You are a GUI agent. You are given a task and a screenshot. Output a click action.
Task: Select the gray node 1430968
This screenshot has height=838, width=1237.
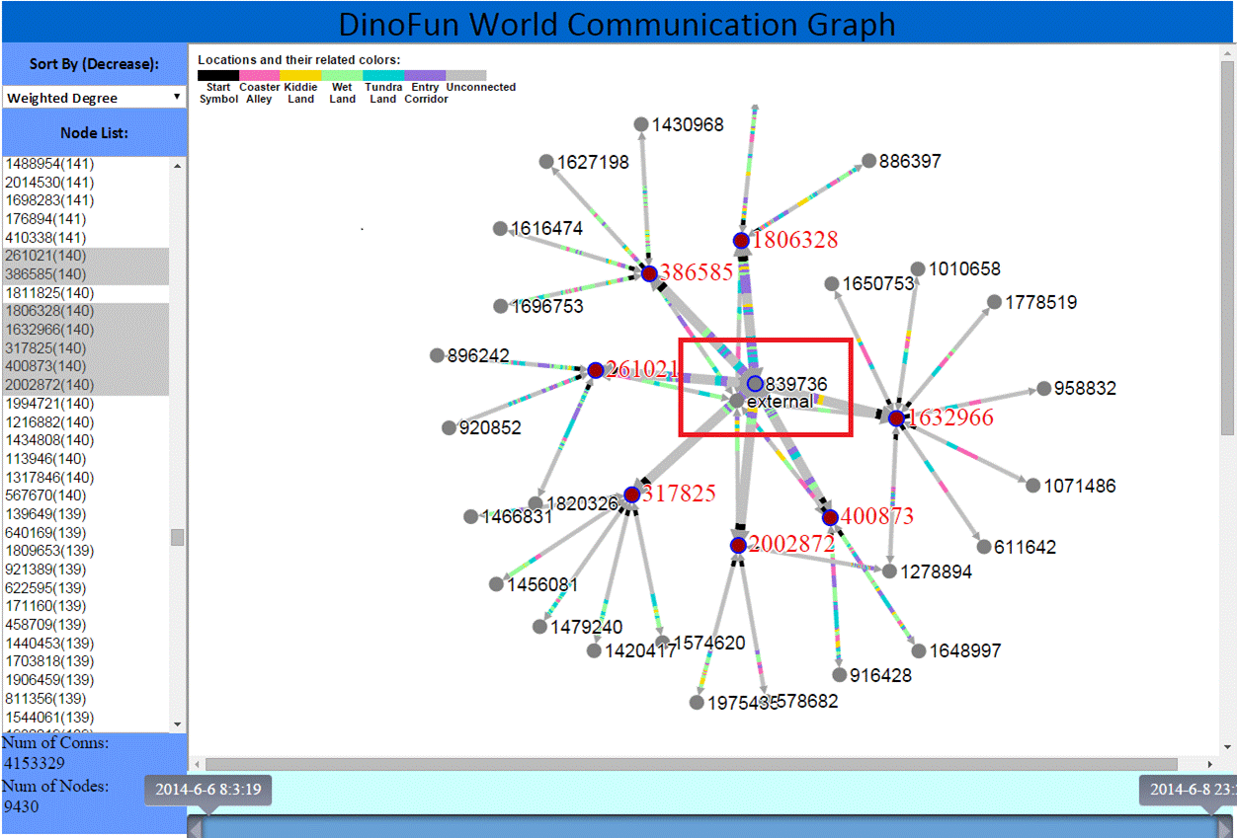tap(640, 124)
